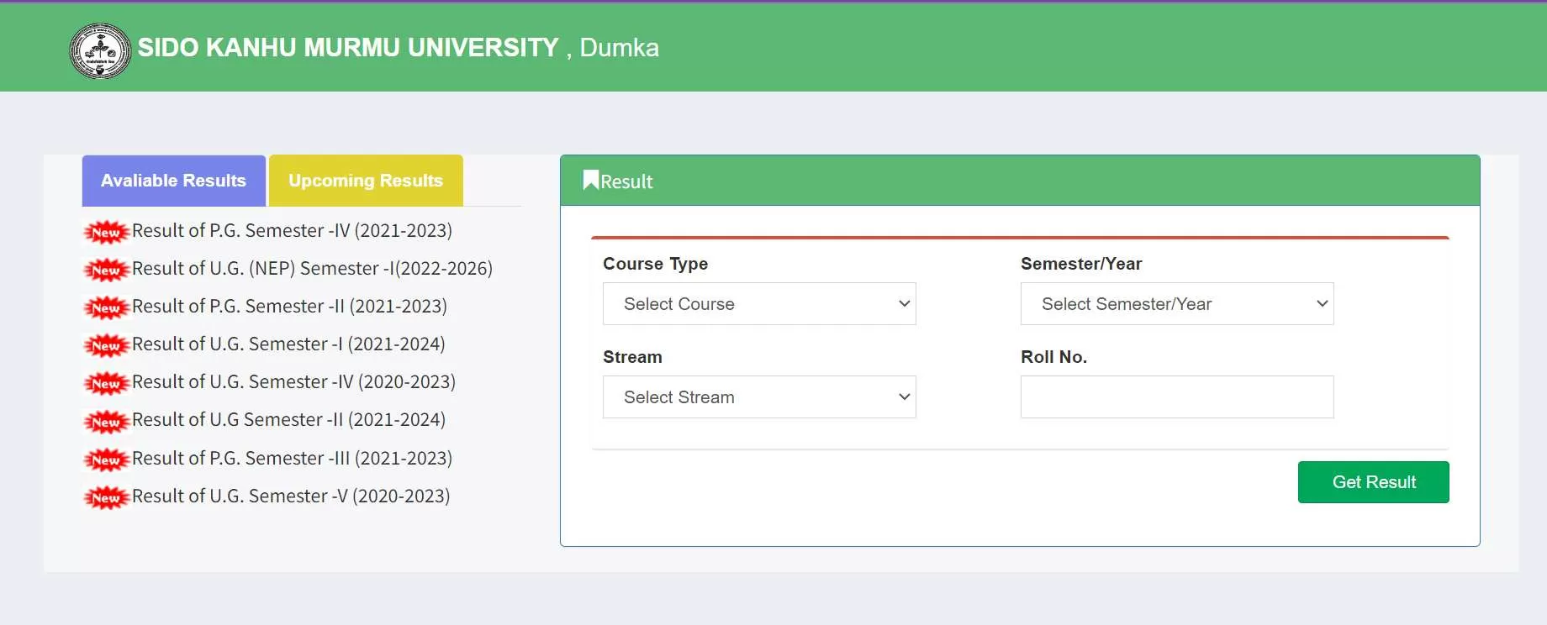This screenshot has height=625, width=1547.
Task: Open Result of U.G. Semester -V (2020-2023)
Action: pyautogui.click(x=291, y=496)
